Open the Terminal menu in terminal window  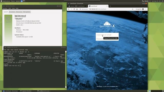tap(22, 50)
